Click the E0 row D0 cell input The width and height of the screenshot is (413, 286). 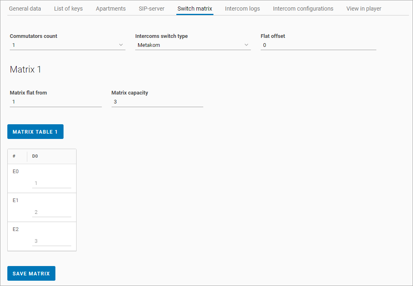point(52,183)
